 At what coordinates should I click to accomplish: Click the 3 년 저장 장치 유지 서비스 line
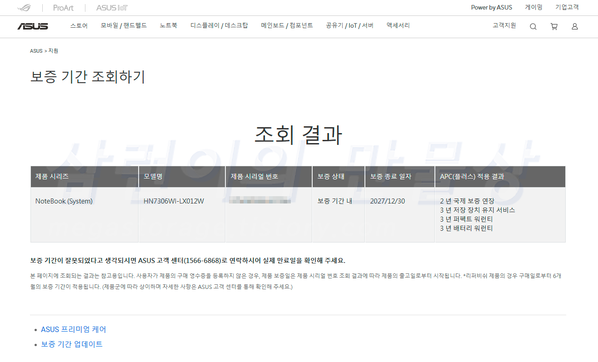478,210
